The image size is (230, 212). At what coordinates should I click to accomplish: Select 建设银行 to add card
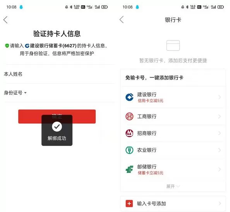point(173,97)
